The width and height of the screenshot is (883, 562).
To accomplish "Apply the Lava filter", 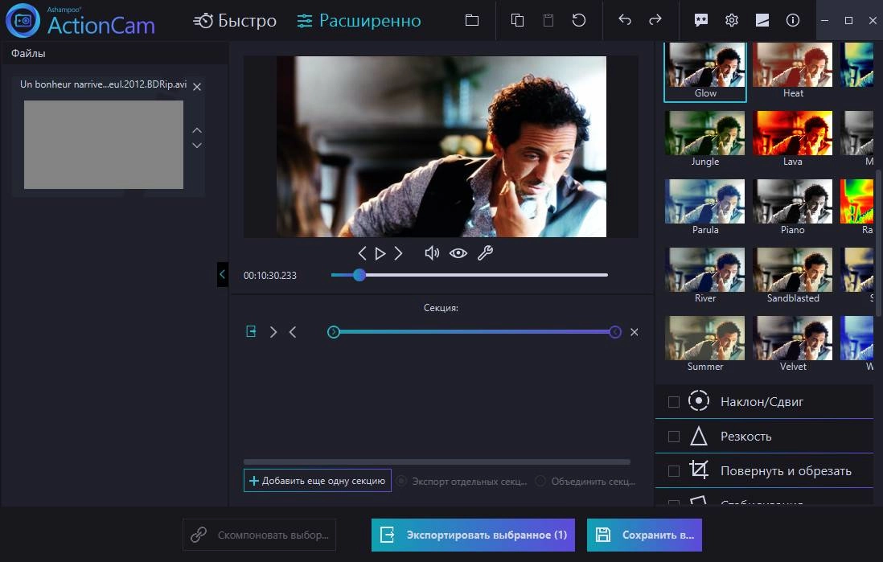I will [793, 139].
